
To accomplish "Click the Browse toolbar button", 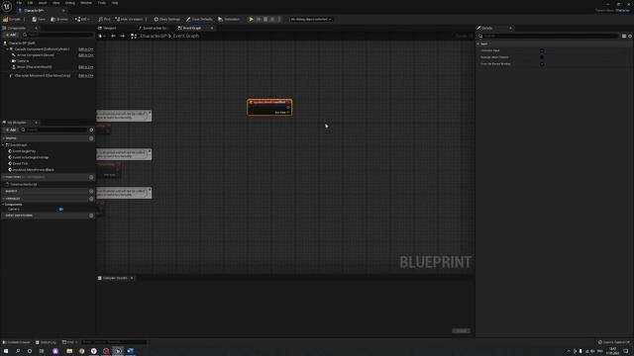I will 59,19.
